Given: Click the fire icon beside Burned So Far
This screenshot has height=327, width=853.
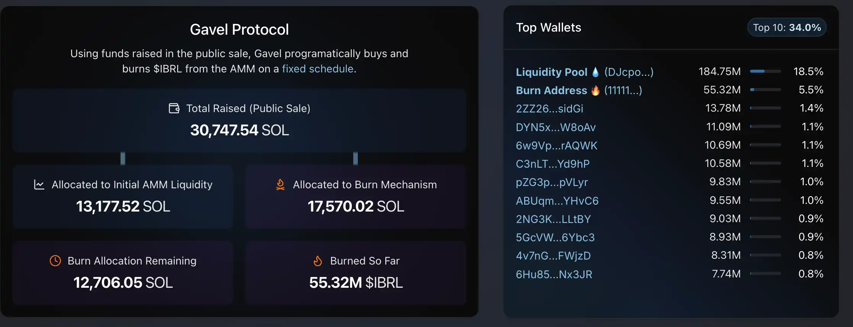Looking at the screenshot, I should pos(318,261).
